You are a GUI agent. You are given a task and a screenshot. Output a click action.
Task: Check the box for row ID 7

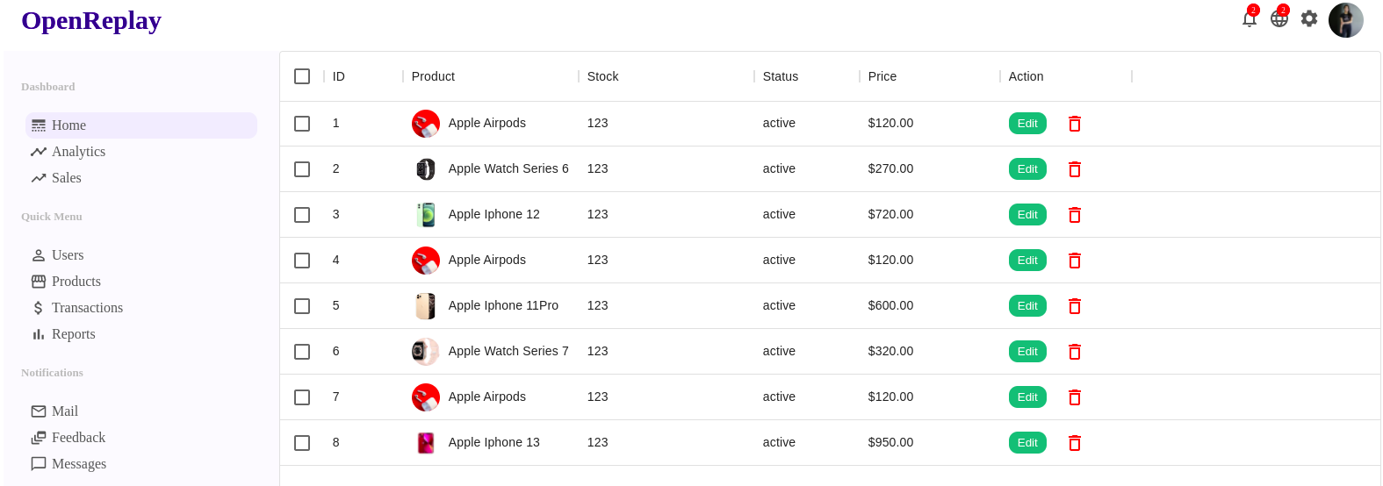pyautogui.click(x=302, y=397)
